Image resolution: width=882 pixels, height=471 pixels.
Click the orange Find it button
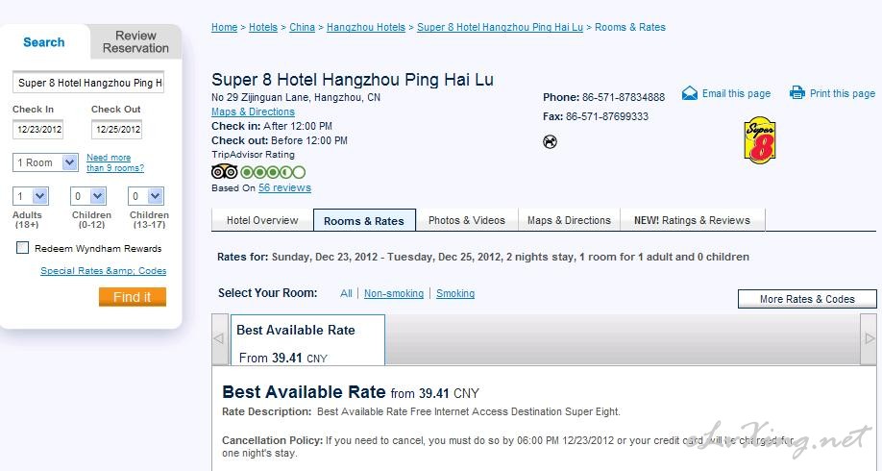click(133, 297)
